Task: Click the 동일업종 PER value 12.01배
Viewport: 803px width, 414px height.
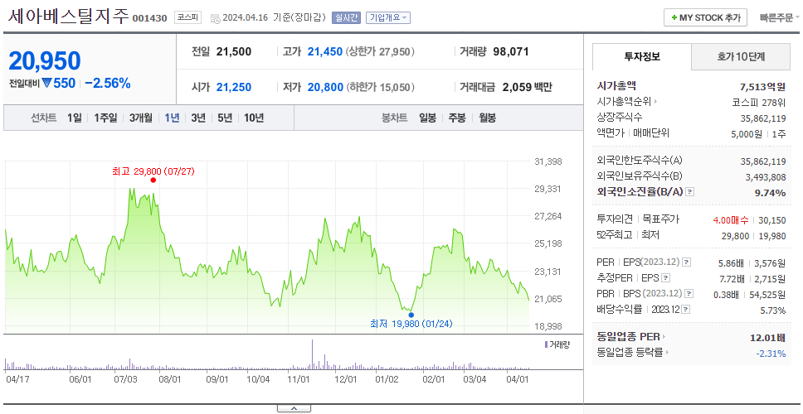Action: click(767, 337)
